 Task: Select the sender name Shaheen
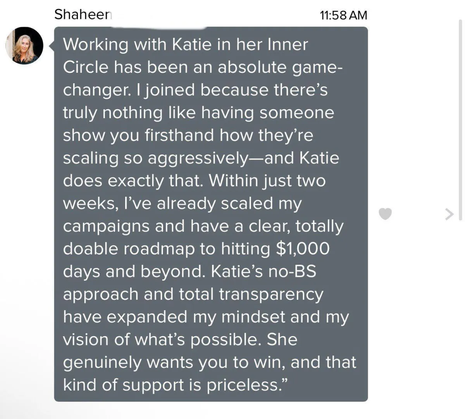tap(83, 14)
